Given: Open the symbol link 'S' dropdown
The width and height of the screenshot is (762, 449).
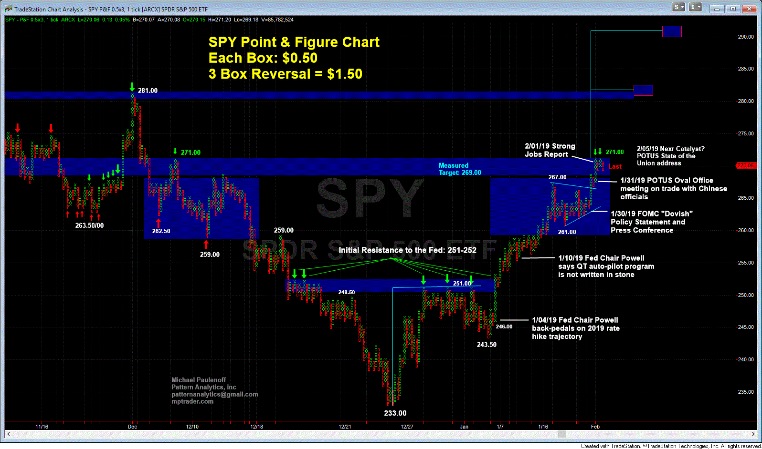Looking at the screenshot, I should pyautogui.click(x=678, y=7).
